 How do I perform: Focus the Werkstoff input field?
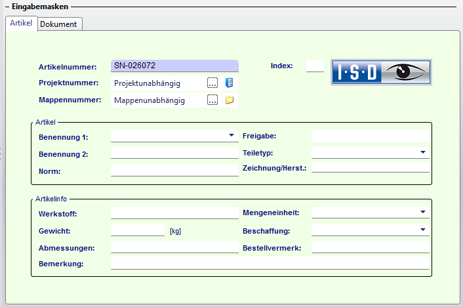tap(174, 213)
